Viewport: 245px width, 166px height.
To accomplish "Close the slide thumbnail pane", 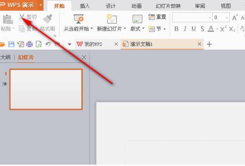I will (84, 57).
